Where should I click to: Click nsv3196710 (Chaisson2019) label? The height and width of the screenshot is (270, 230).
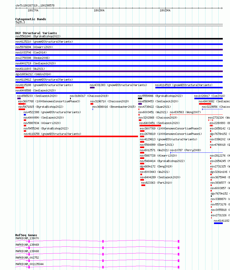coord(110,102)
